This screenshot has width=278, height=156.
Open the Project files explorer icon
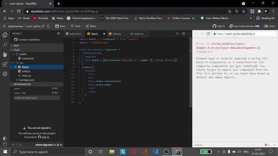[x=5, y=35]
